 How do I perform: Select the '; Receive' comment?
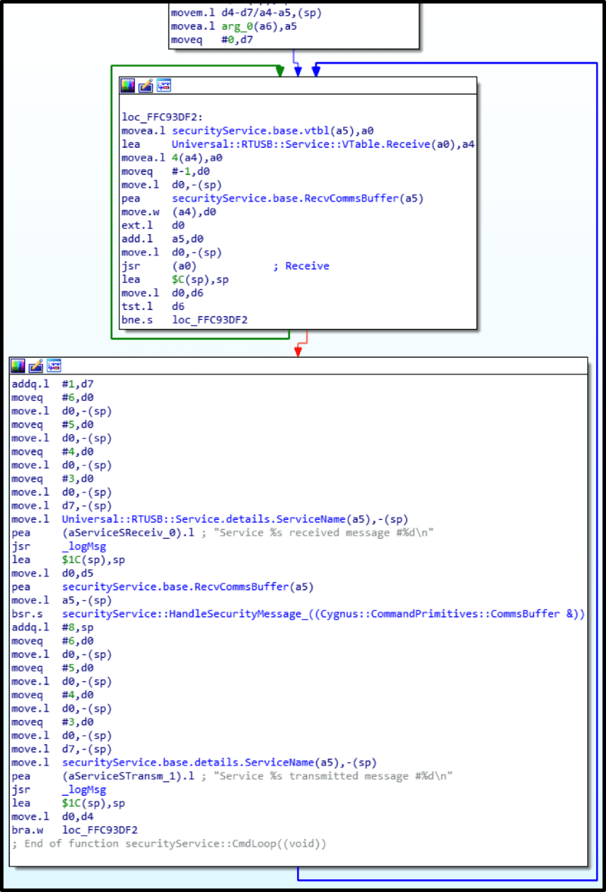[x=301, y=266]
